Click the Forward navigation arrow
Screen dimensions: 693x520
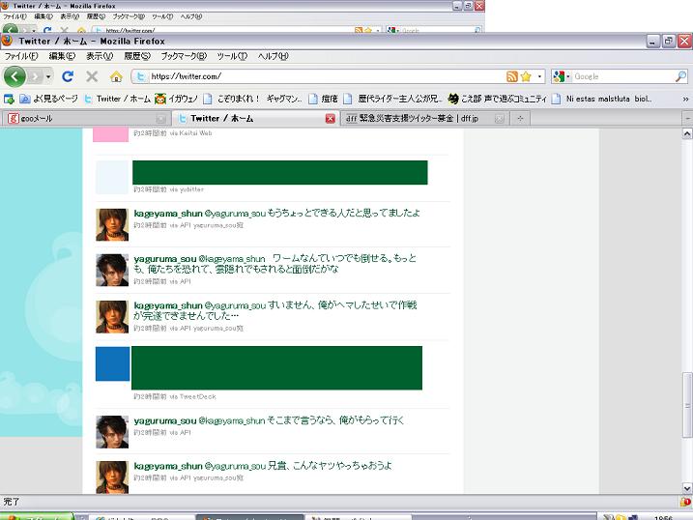pos(36,77)
